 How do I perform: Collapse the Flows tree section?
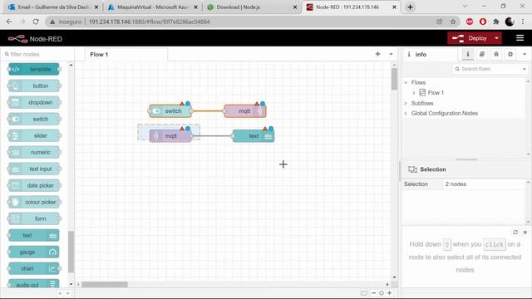tap(406, 83)
